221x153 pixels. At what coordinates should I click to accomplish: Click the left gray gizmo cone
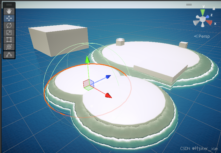point(196,23)
